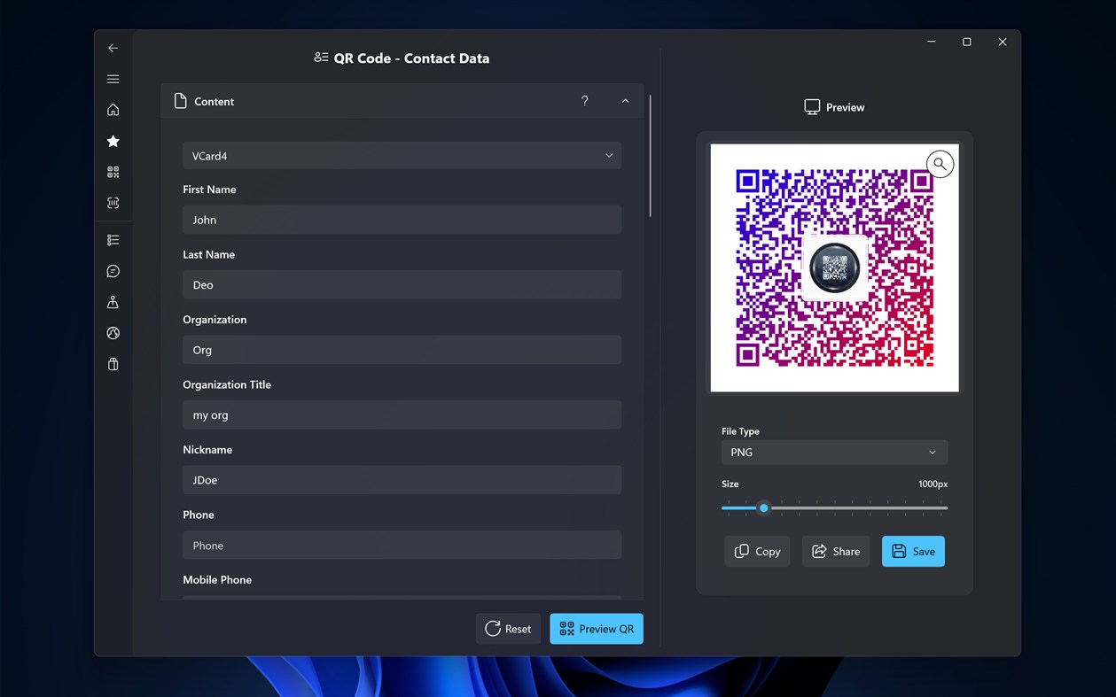Navigate to the Home page icon
The height and width of the screenshot is (697, 1116).
113,109
